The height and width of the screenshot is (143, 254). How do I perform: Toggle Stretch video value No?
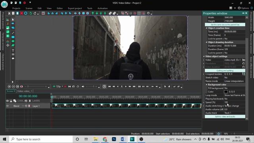pos(235,77)
